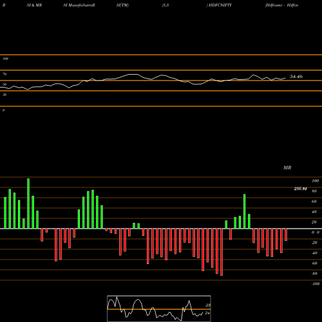Click the '50' RSI level label

click(x=5, y=84)
